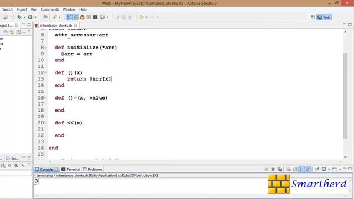Screen dimensions: 354x199
Task: Toggle the first highlighted outline view button
Action: [x=69, y=17]
